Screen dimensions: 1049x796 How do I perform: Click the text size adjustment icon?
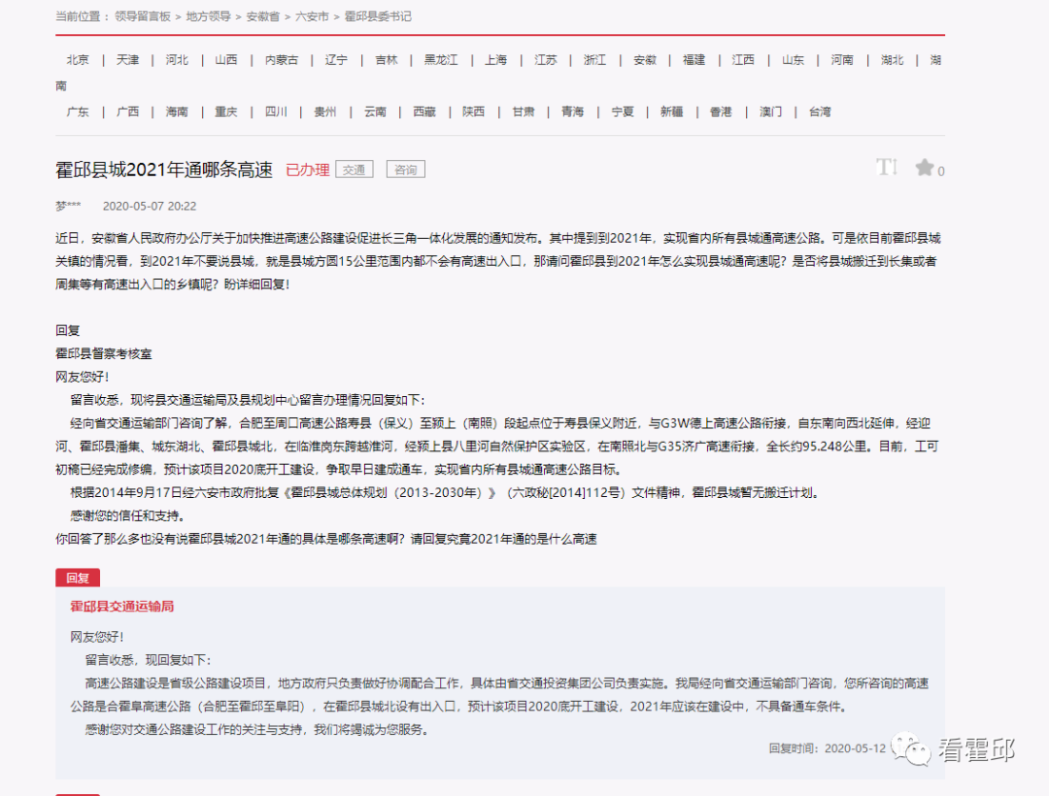pos(886,167)
